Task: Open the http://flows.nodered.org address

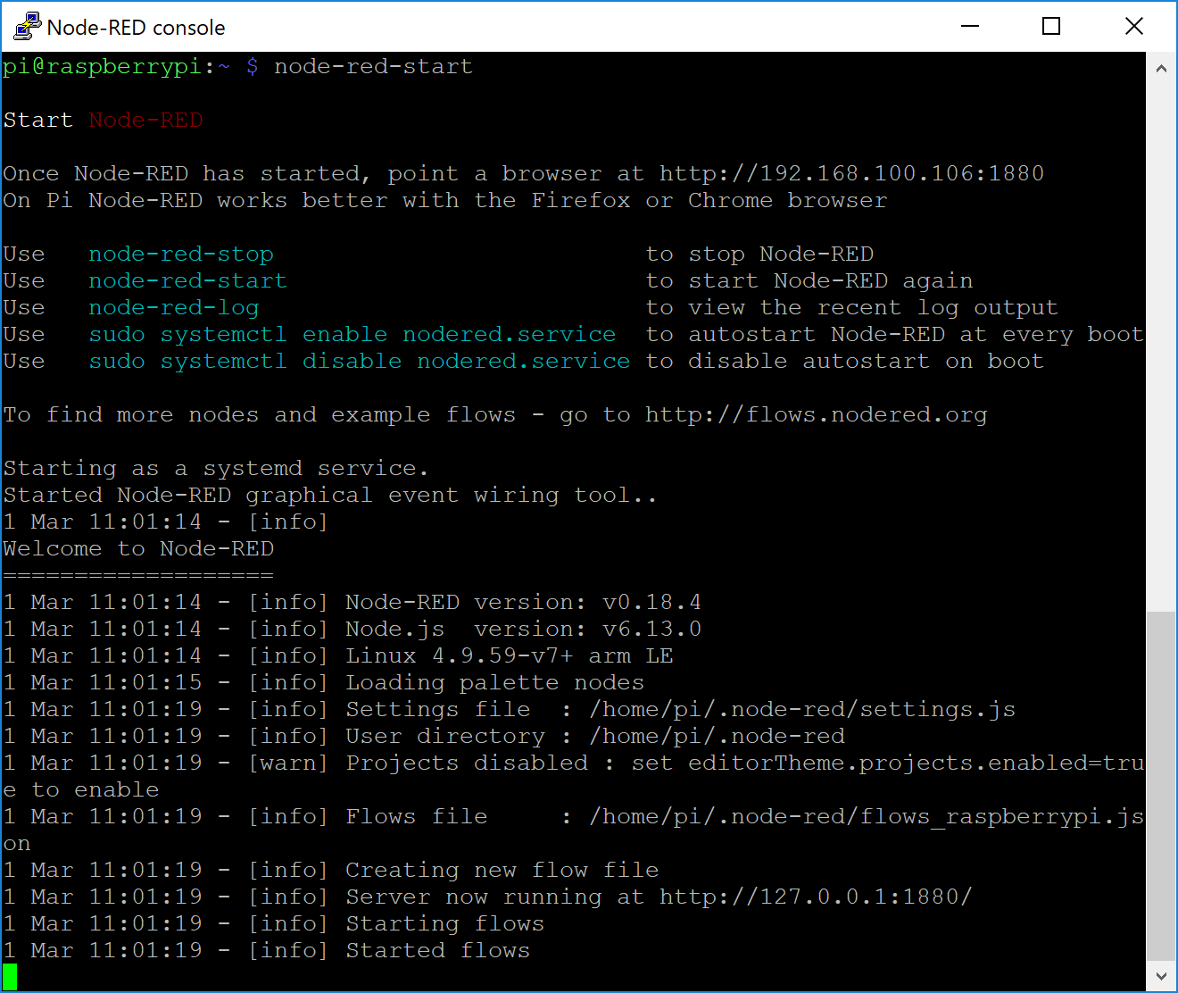Action: click(817, 414)
